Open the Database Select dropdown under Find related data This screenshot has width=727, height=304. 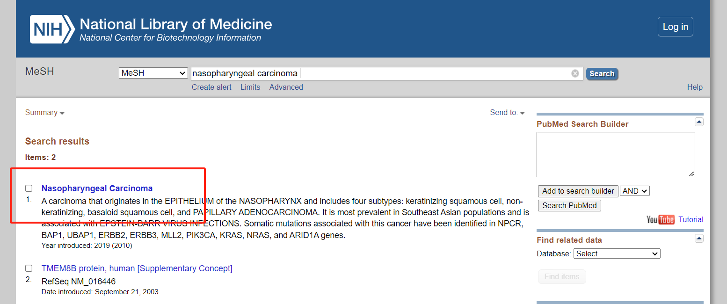(x=617, y=253)
